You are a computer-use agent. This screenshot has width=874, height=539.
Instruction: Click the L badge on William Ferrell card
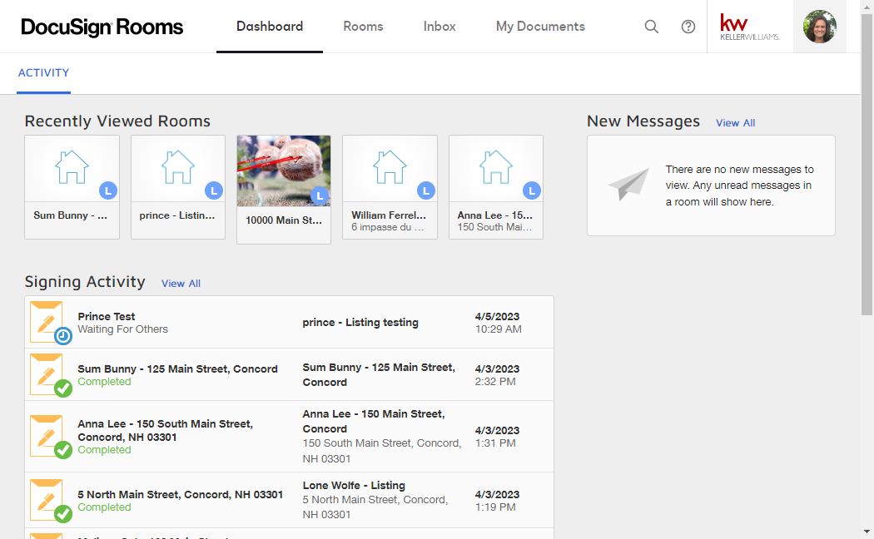coord(426,190)
